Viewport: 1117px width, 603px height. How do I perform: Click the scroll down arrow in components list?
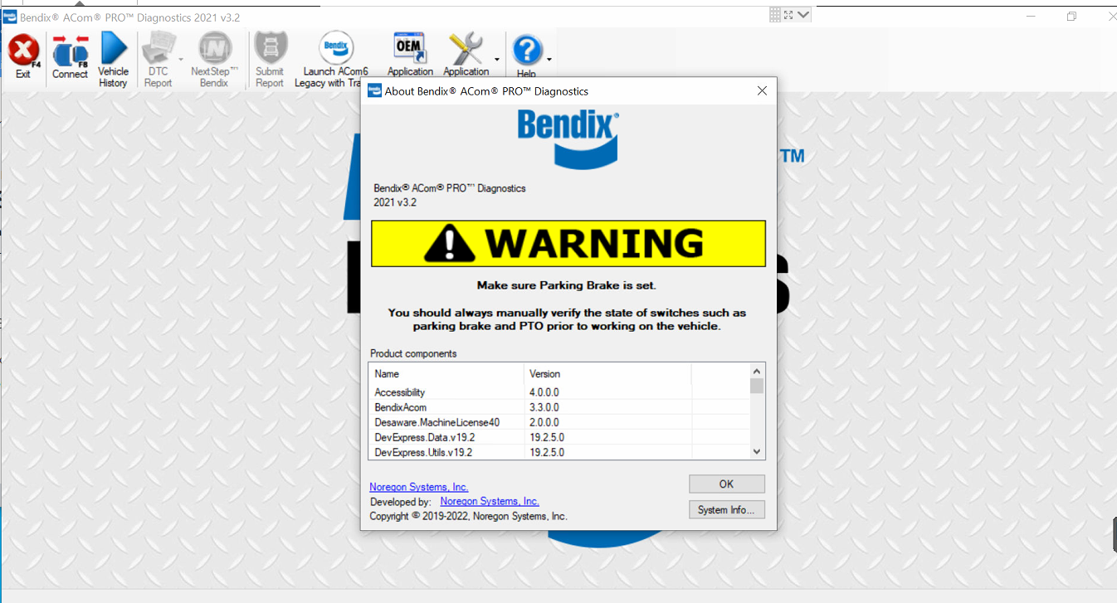click(x=756, y=451)
